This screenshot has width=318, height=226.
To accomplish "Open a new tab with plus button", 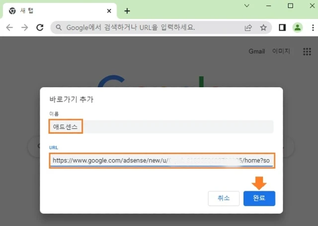I will coord(127,11).
